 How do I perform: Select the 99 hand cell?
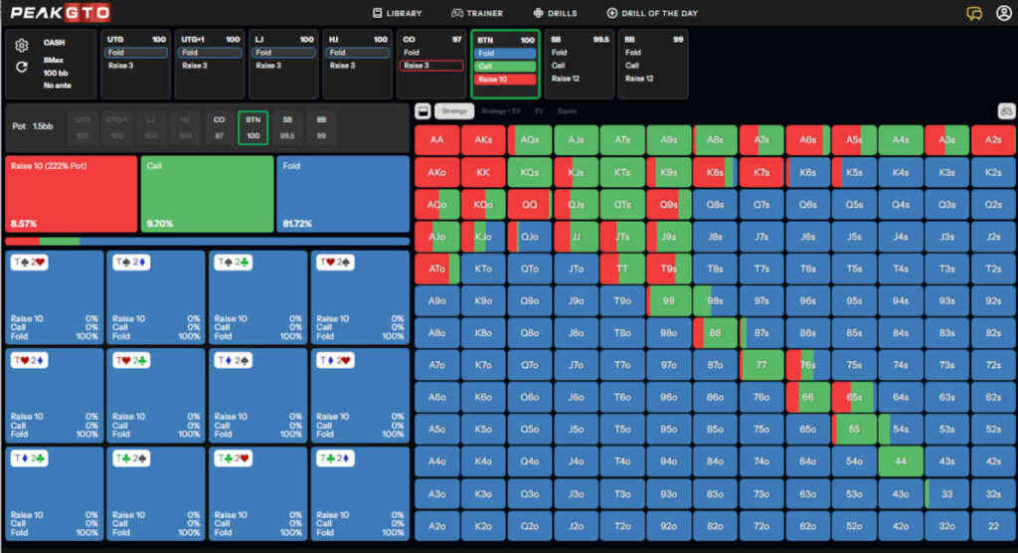click(x=669, y=301)
